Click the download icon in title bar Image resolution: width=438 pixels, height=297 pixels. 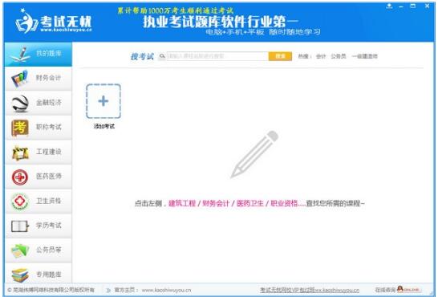tap(389, 6)
